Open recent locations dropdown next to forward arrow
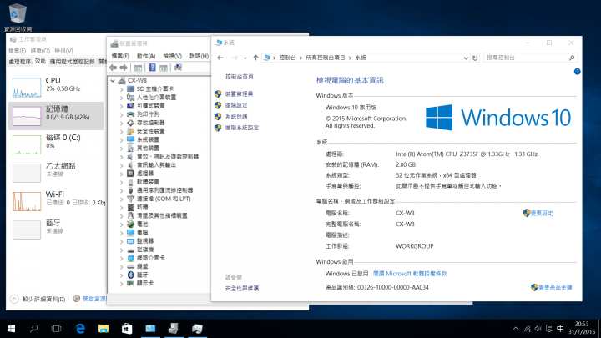 coord(245,58)
